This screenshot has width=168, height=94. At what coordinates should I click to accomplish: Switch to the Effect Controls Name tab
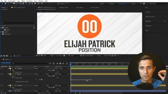19,8
